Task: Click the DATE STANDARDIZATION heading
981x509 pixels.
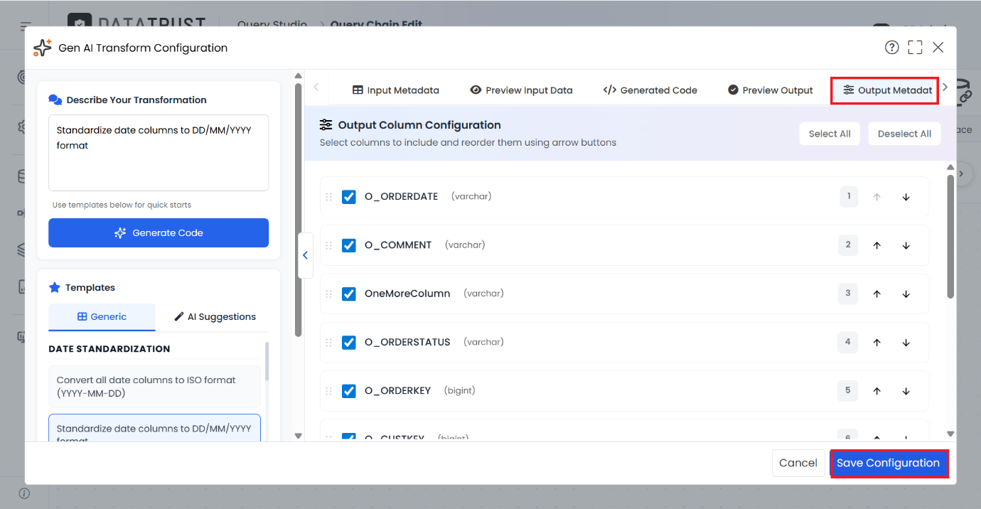Action: [x=109, y=349]
